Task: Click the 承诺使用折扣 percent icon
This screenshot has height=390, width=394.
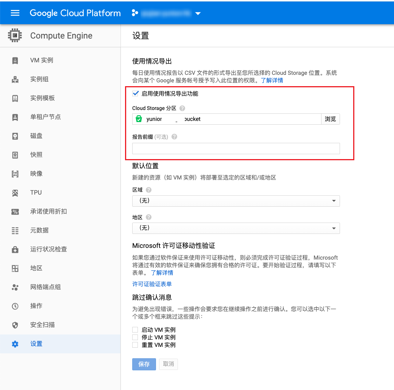Action: point(15,212)
